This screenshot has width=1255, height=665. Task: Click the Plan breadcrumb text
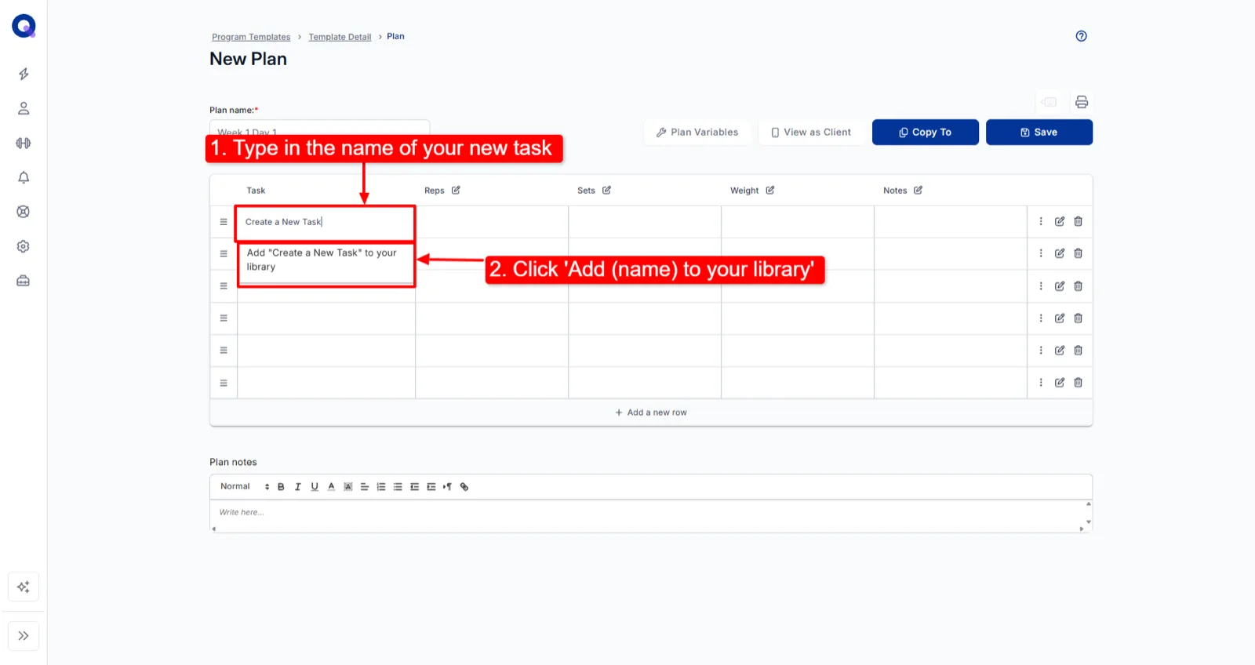click(395, 36)
